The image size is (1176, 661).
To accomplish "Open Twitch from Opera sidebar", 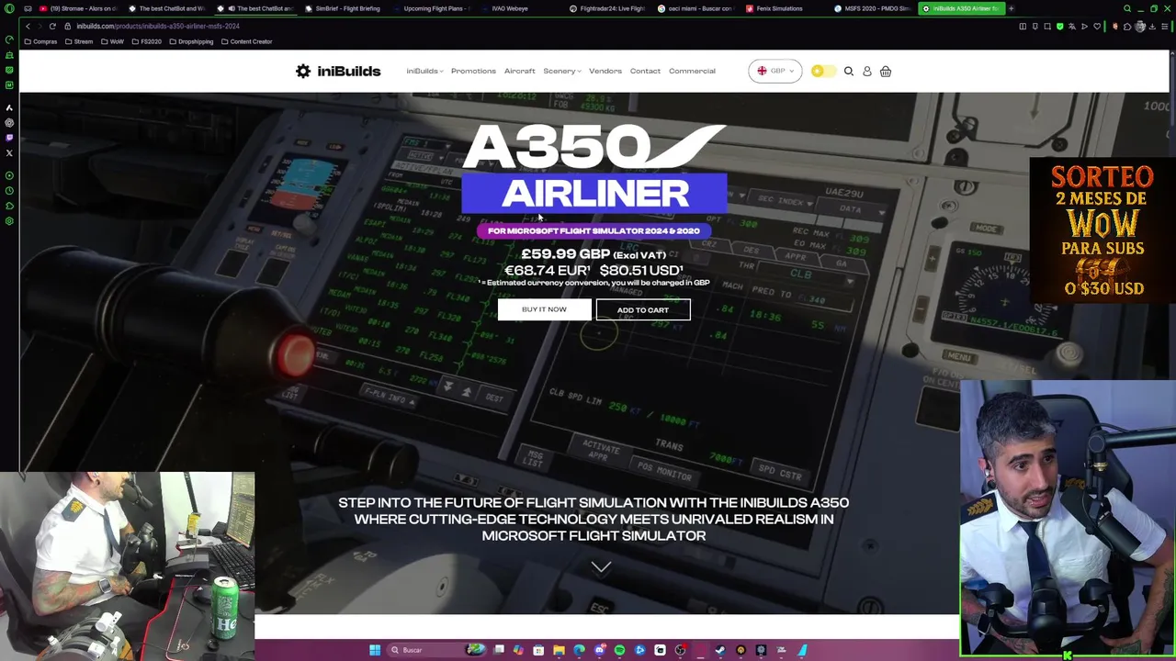I will click(x=9, y=138).
